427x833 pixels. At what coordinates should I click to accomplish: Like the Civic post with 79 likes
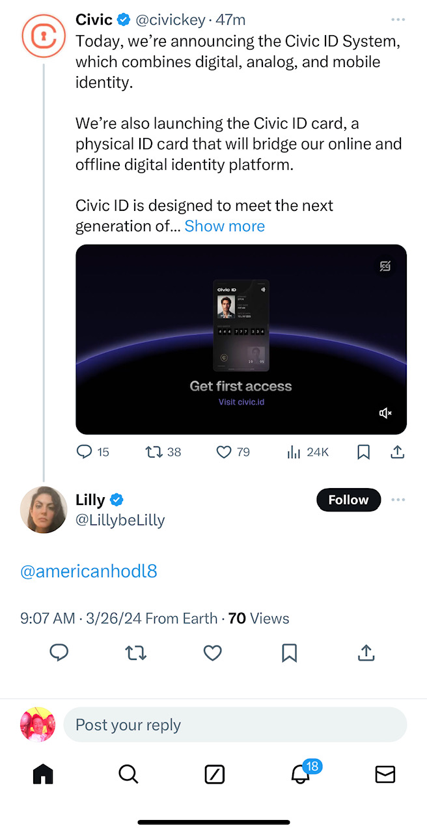pyautogui.click(x=224, y=452)
